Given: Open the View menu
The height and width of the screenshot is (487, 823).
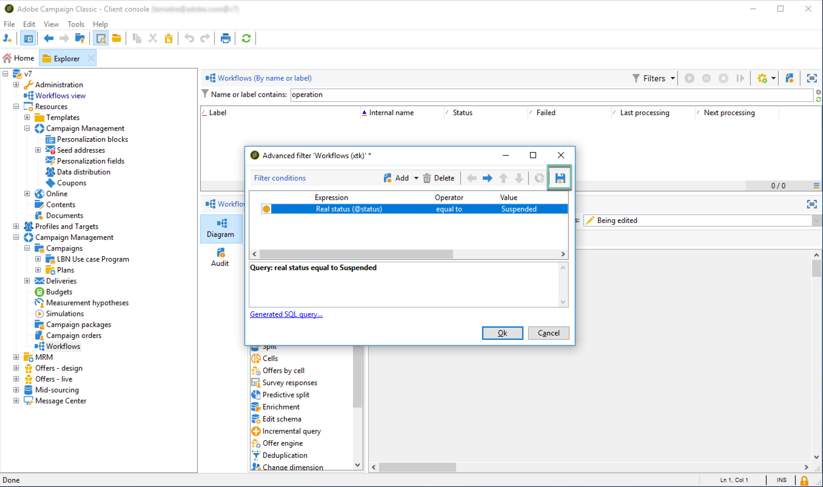Looking at the screenshot, I should tap(52, 24).
